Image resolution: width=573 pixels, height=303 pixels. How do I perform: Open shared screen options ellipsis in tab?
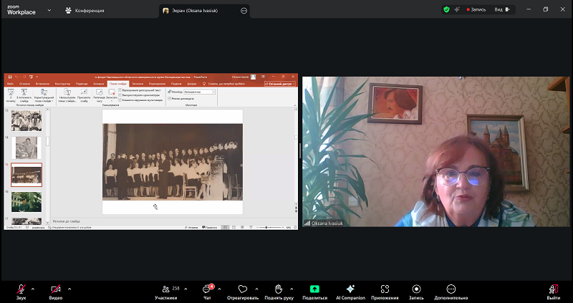point(244,11)
